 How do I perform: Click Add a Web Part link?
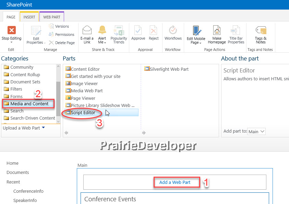[175, 182]
